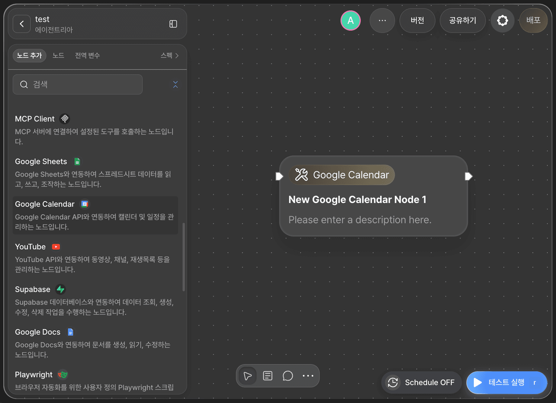Image resolution: width=556 pixels, height=403 pixels.
Task: Click the node description placeholder text
Action: [360, 220]
